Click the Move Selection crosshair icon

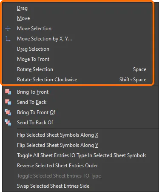point(8,29)
